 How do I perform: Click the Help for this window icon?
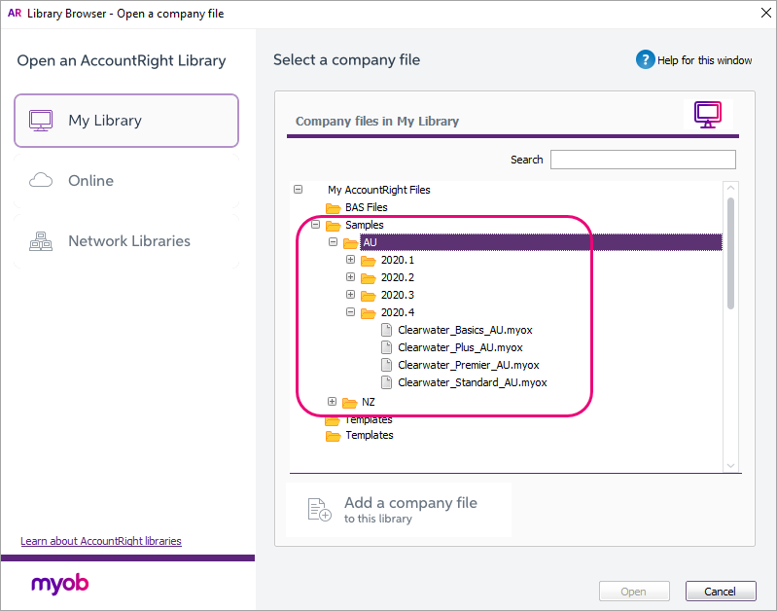click(x=646, y=60)
